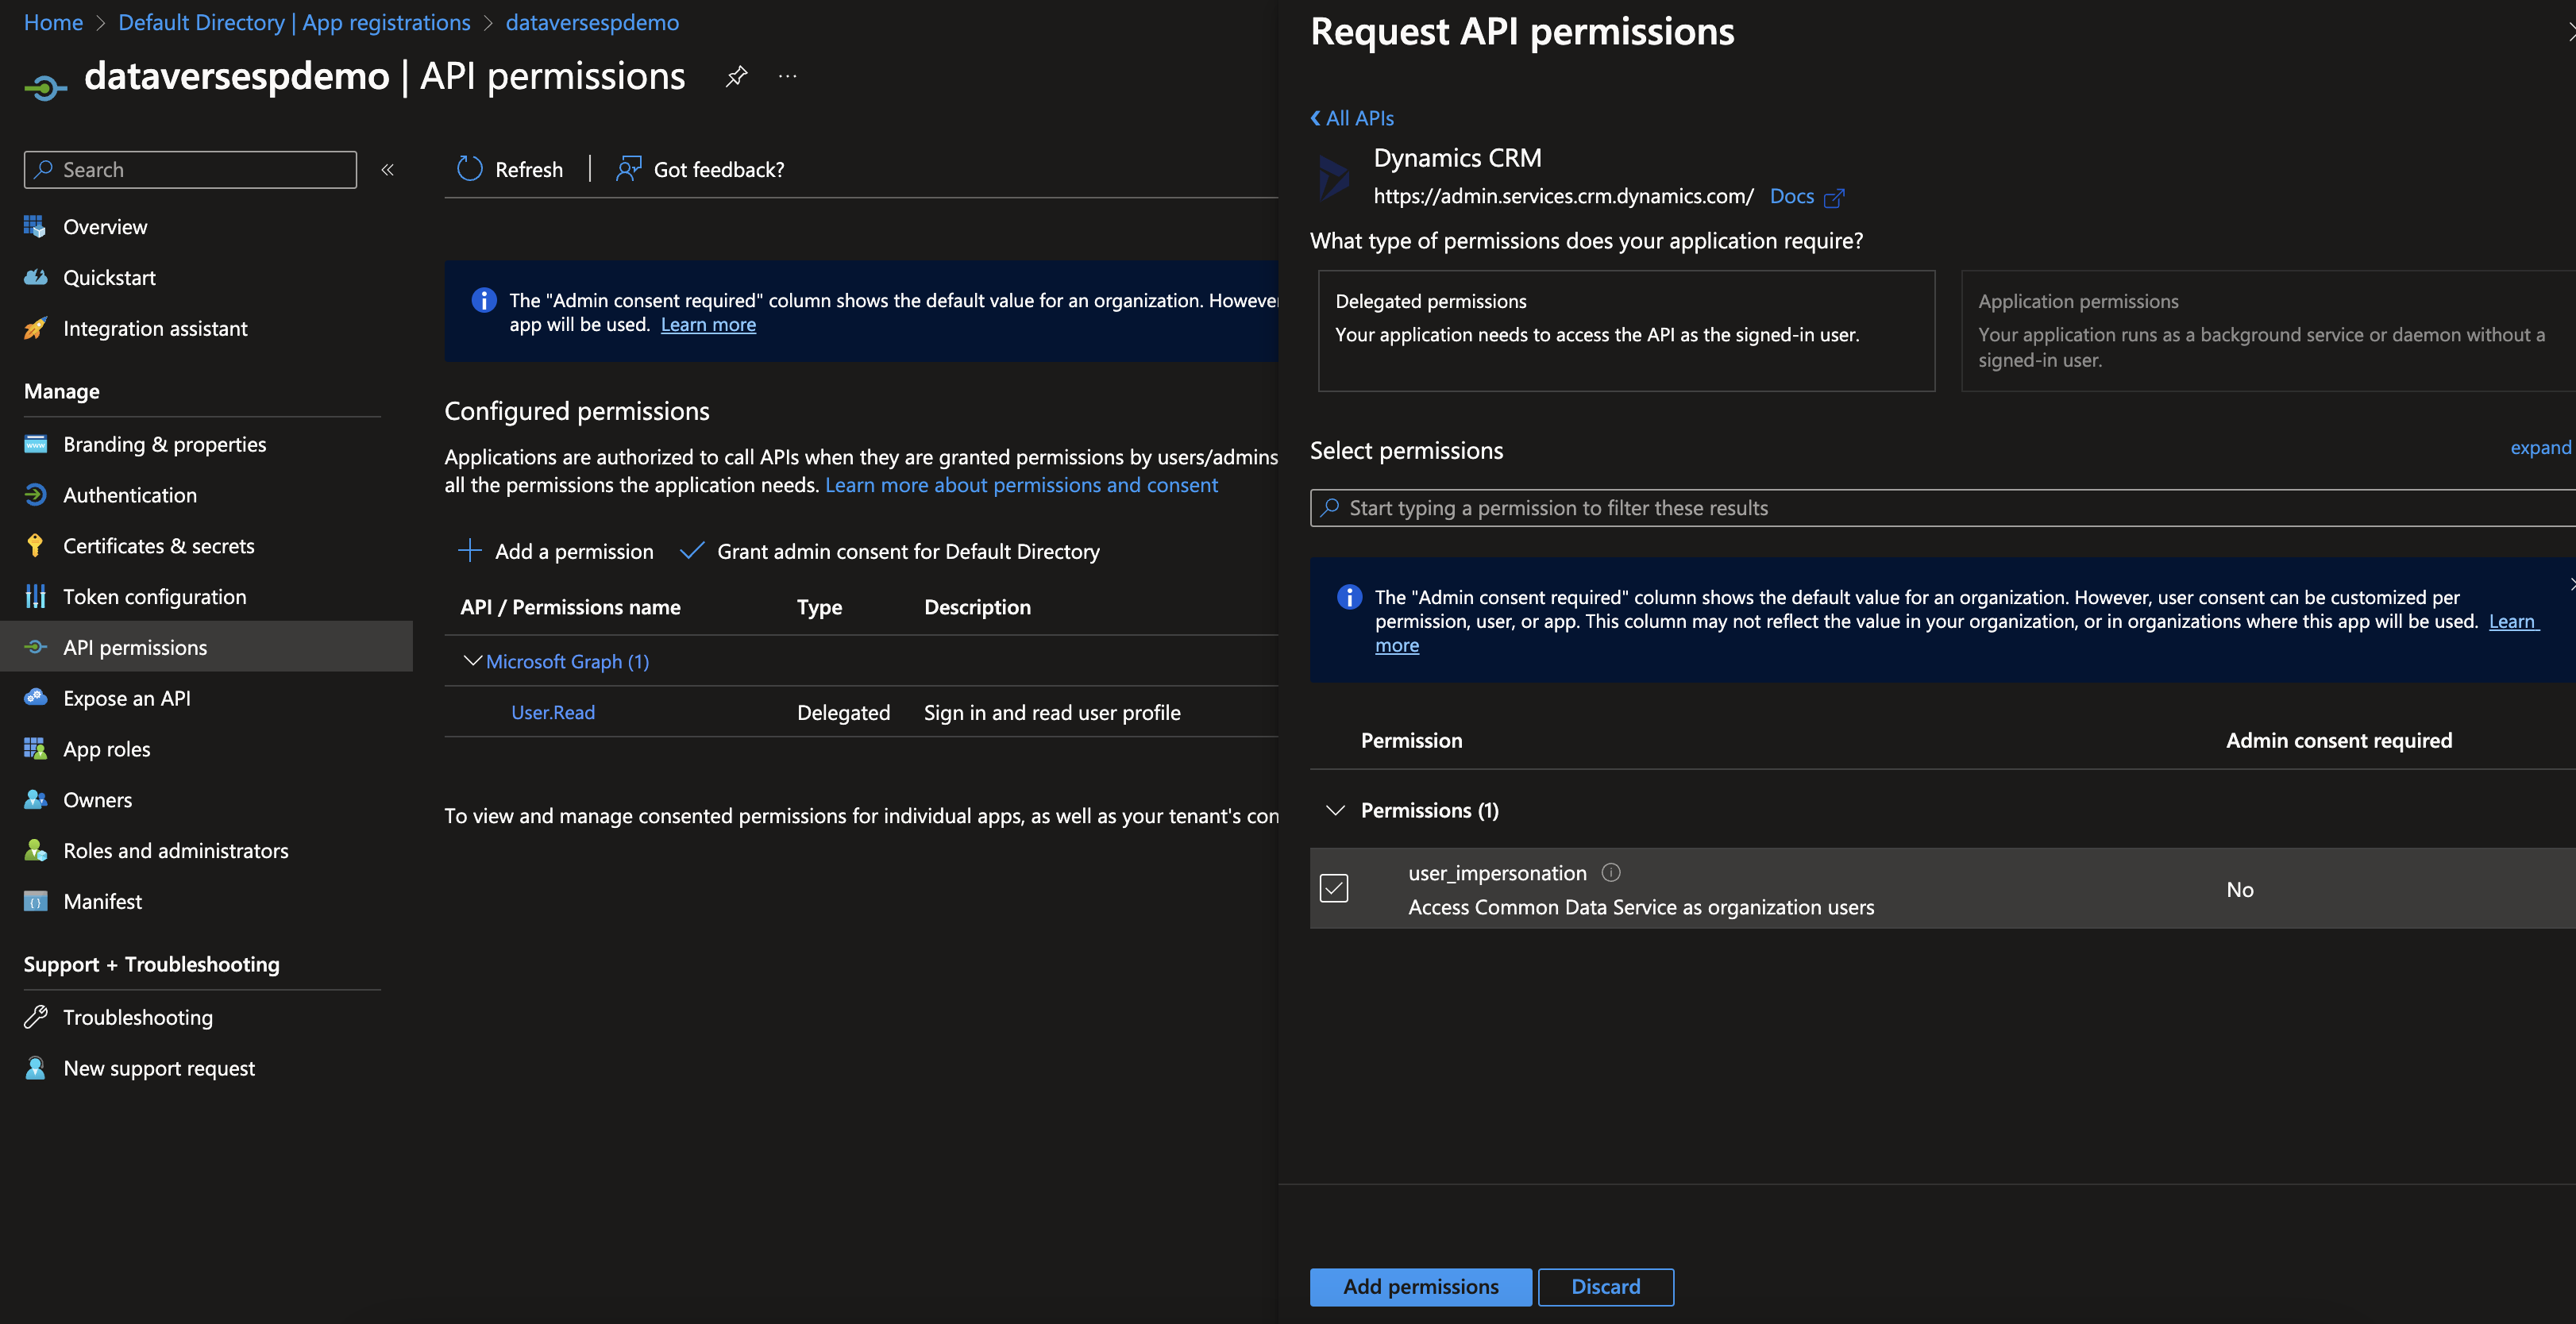Collapse the sidebar with double chevron
Viewport: 2576px width, 1324px height.
point(388,170)
